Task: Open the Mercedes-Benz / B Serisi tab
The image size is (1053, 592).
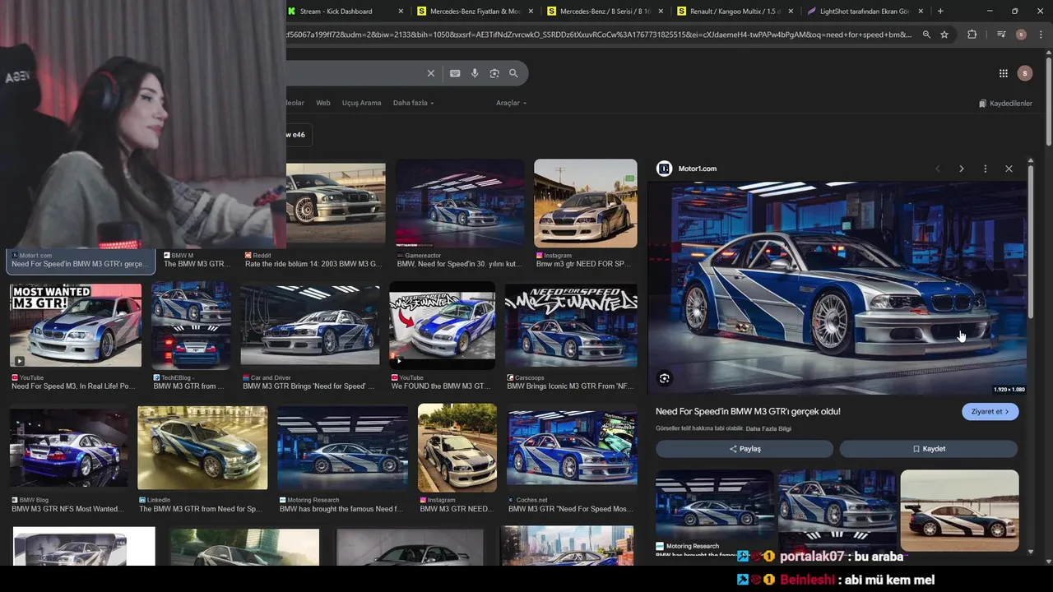Action: pos(605,12)
